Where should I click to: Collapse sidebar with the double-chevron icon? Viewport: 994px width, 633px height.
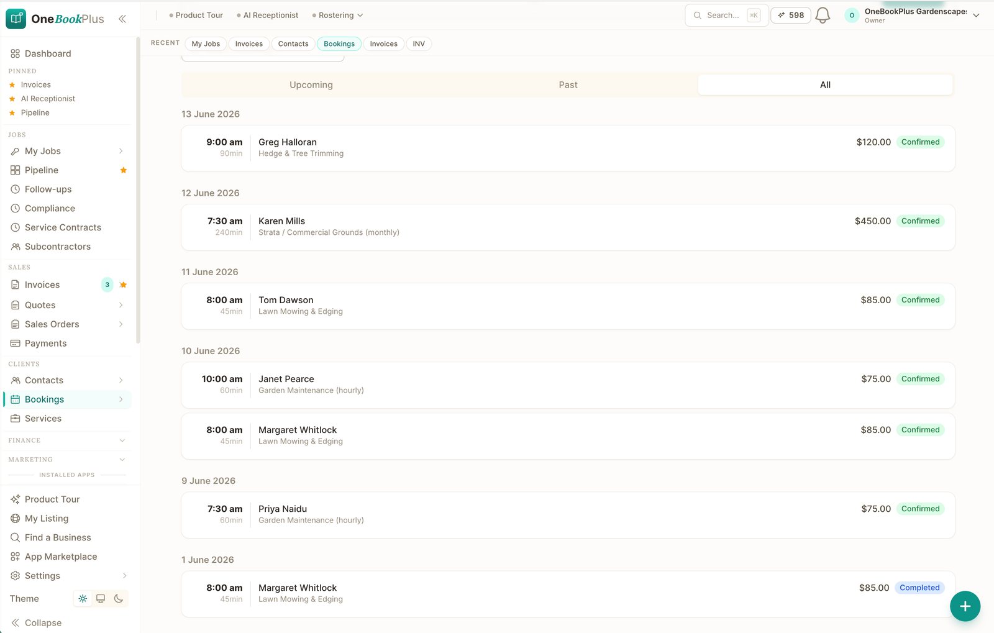point(122,19)
